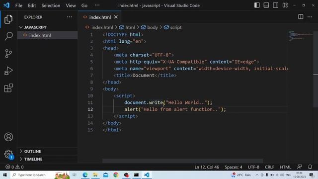Open the Explorer view in activity bar
Screen dimensions: 318x179
tap(8, 19)
